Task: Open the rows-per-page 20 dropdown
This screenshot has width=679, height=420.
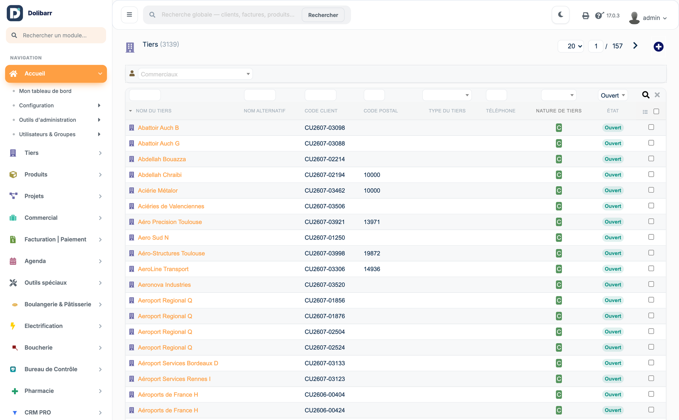Action: 571,46
